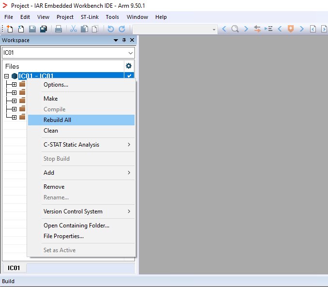328x287 pixels.
Task: Undo last action with toolbar arrow
Action: pyautogui.click(x=110, y=29)
